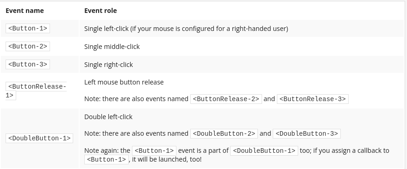Click the 'Single right-click' description

point(108,65)
